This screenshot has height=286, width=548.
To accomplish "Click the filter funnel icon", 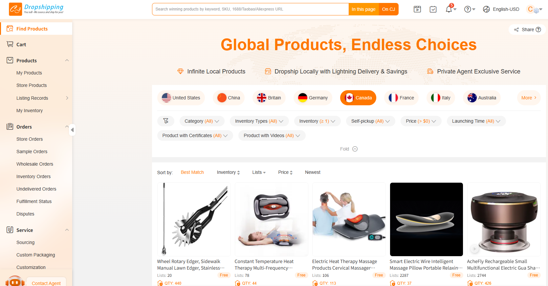I will point(166,121).
